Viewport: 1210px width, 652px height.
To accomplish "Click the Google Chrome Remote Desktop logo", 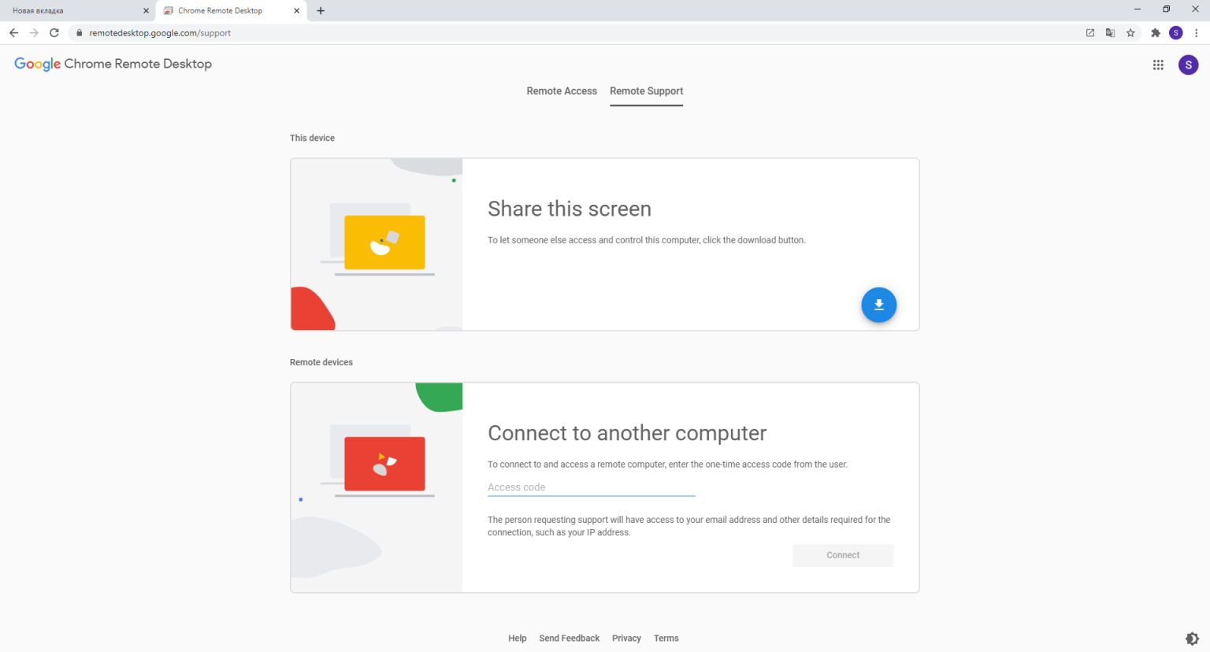I will tap(113, 65).
